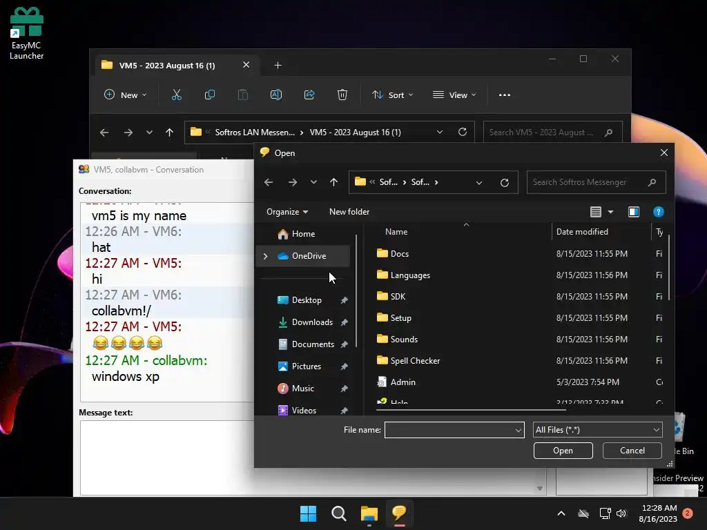Viewport: 707px width, 530px height.
Task: Open EasyMC Launcher desktop shortcut
Action: pos(27,34)
